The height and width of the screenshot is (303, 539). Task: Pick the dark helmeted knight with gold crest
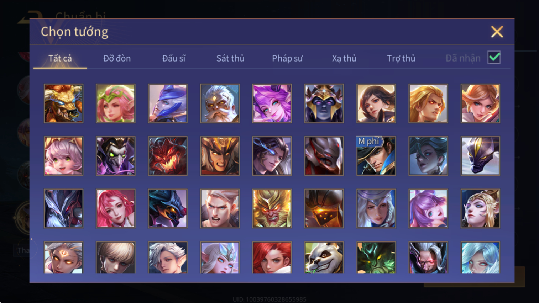pos(324,103)
